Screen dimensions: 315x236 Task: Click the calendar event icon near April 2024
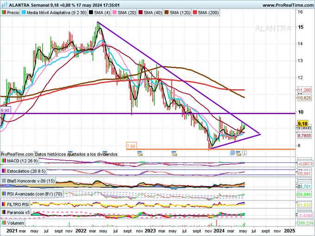238,153
